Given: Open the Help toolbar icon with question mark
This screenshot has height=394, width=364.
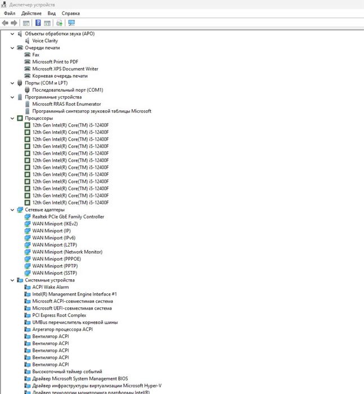Looking at the screenshot, I should tap(38, 23).
